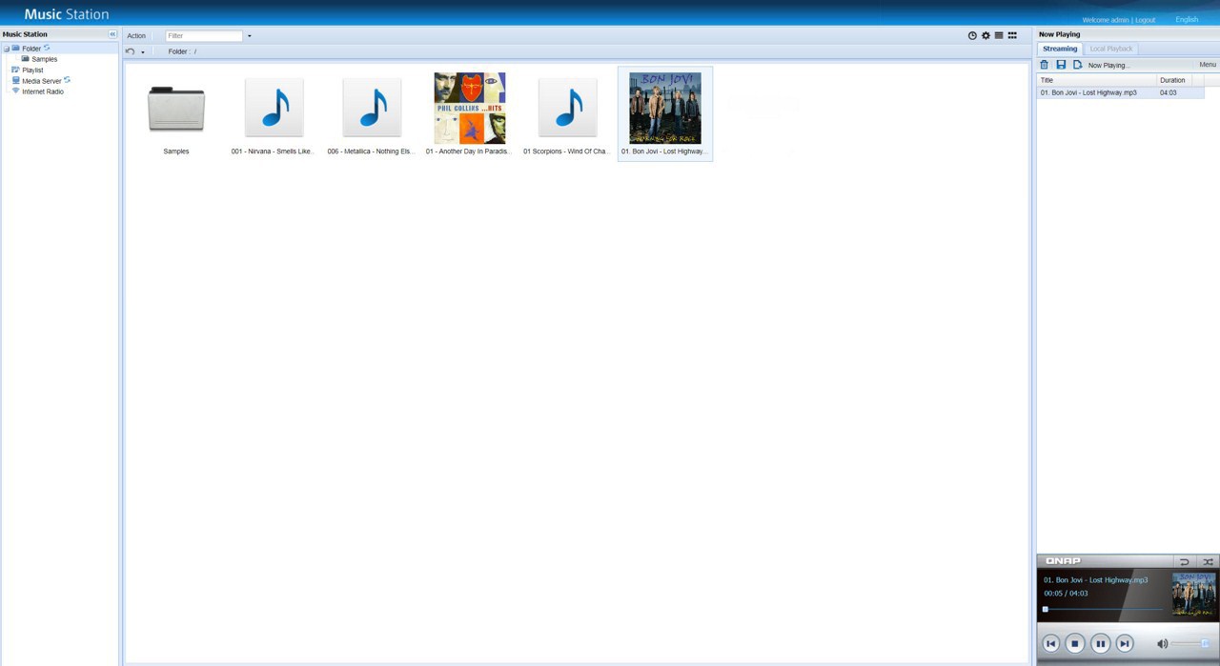Click the Music Station logo

point(67,14)
